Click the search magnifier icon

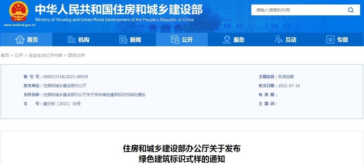coord(351,10)
